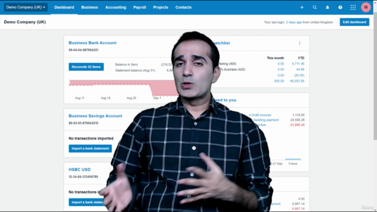Image resolution: width=377 pixels, height=212 pixels.
Task: Click account number 89-03-03-876543210
Action: (x=84, y=123)
